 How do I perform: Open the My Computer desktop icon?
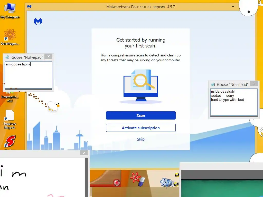tap(10, 10)
